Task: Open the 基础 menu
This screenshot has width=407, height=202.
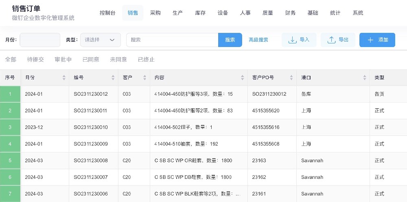Action: pyautogui.click(x=313, y=13)
